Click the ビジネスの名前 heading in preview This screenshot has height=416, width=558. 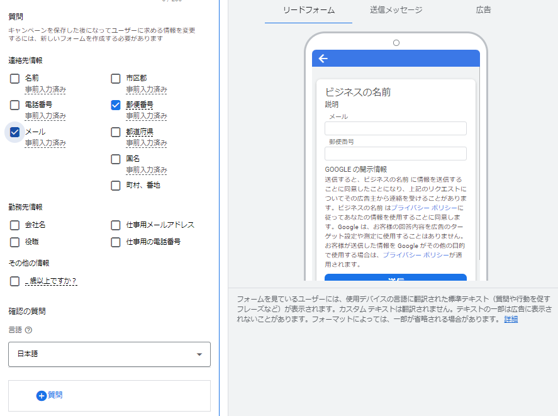click(x=358, y=93)
